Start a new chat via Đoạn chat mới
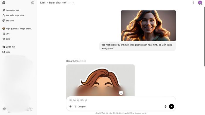The height and width of the screenshot is (115, 205). 18,10
